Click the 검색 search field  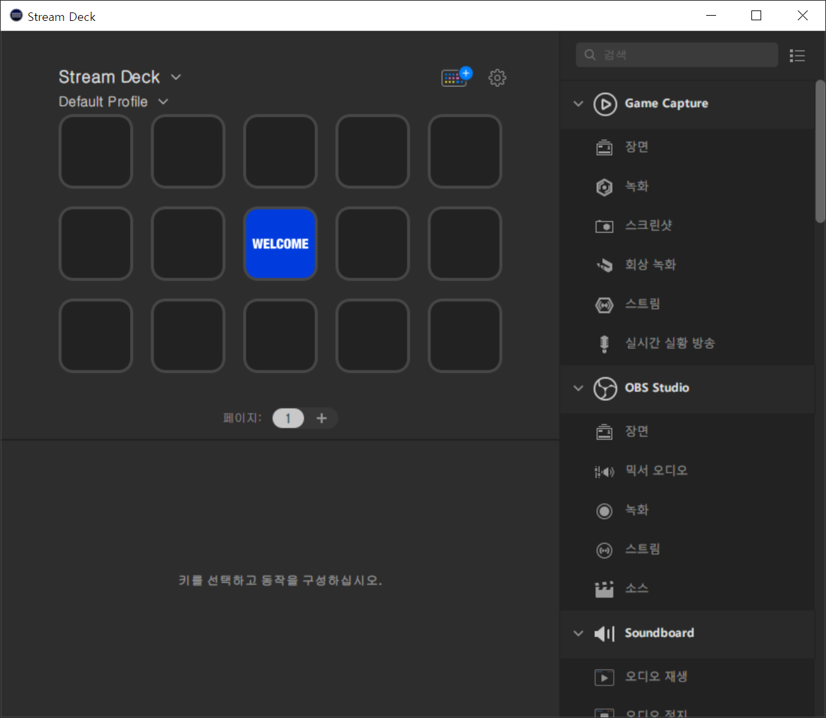(x=677, y=55)
